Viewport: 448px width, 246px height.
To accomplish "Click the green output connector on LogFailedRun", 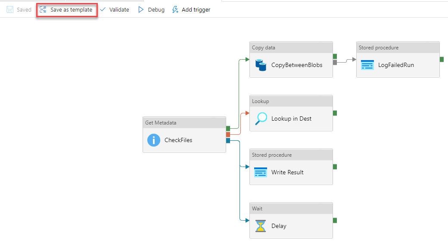I will (x=442, y=59).
